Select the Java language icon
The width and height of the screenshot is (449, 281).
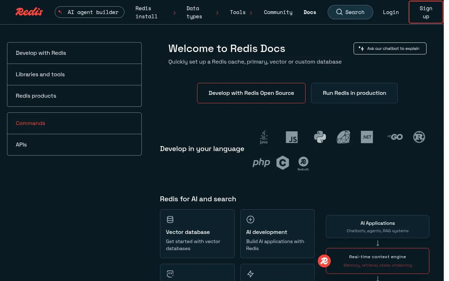point(264,137)
